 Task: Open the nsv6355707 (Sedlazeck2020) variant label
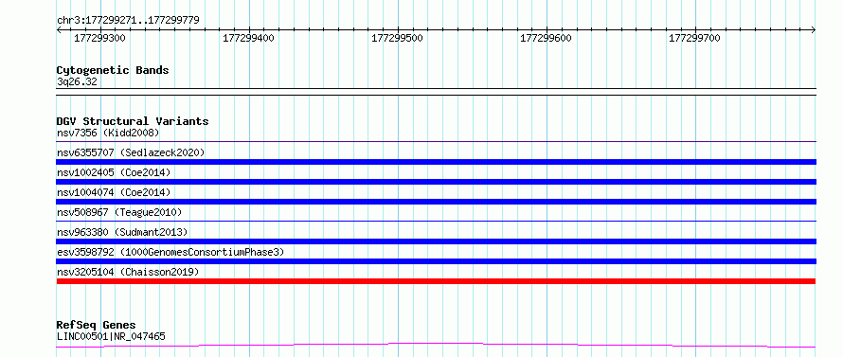click(x=131, y=152)
